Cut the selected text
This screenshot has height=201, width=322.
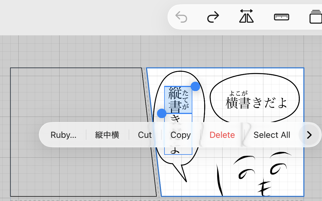[x=145, y=135]
